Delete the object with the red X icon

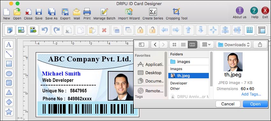(x=104, y=30)
